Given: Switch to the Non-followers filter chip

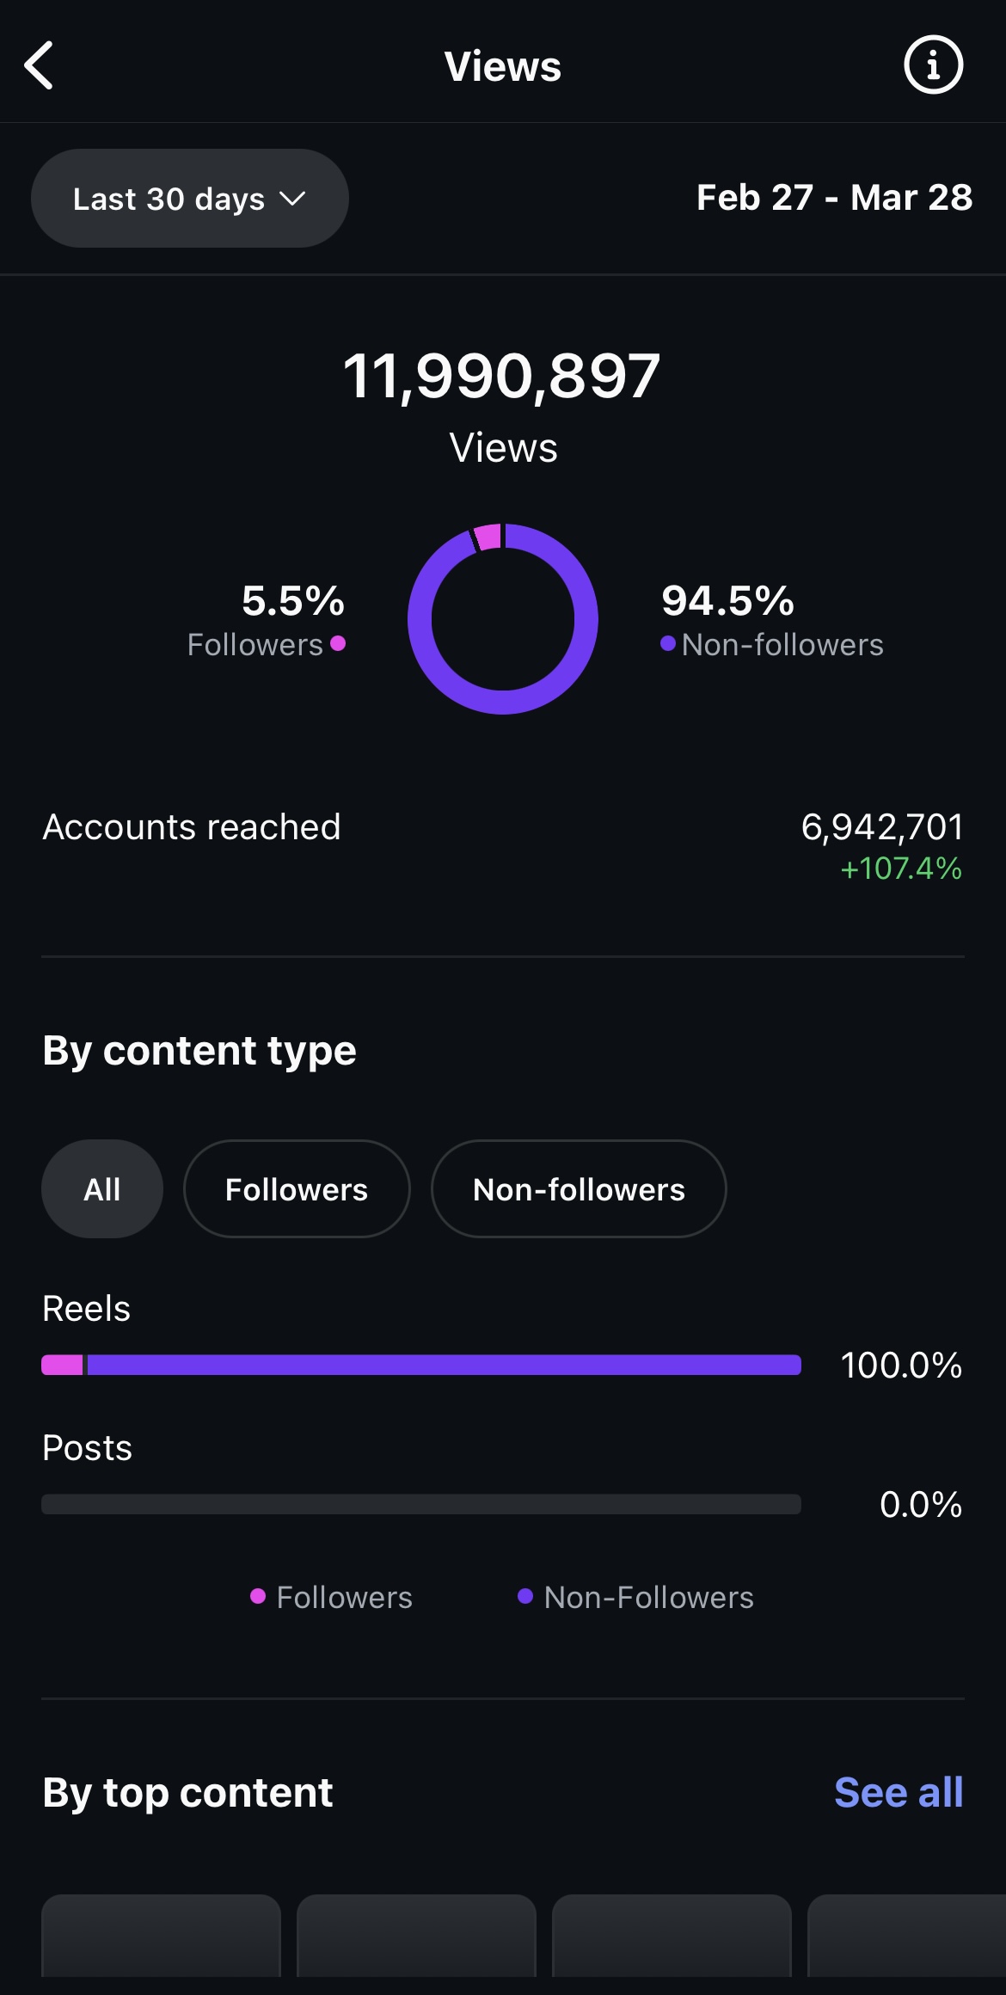Looking at the screenshot, I should click(579, 1189).
